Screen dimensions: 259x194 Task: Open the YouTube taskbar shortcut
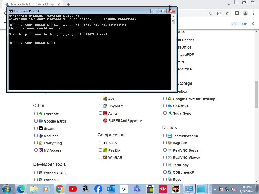73,189
